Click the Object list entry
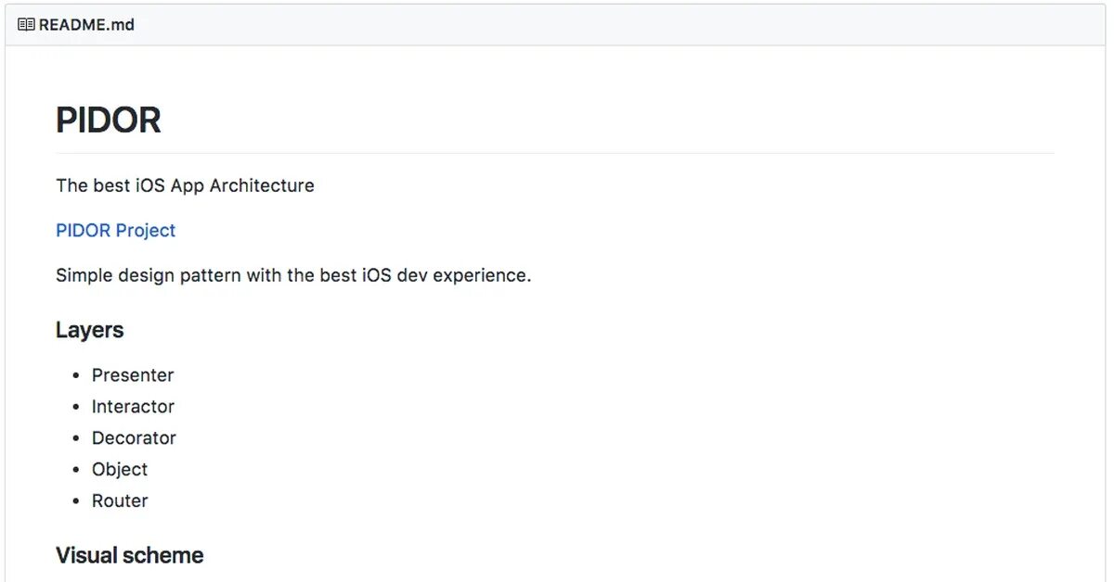This screenshot has width=1114, height=582. 120,470
